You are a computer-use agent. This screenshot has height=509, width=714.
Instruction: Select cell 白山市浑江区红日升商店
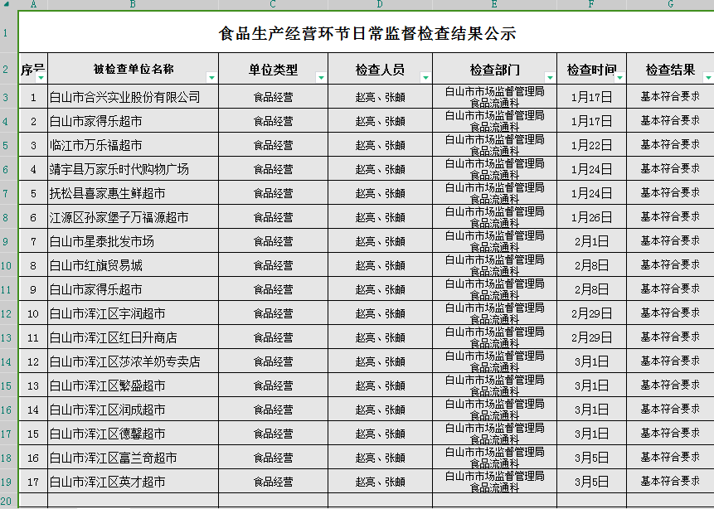coord(133,337)
